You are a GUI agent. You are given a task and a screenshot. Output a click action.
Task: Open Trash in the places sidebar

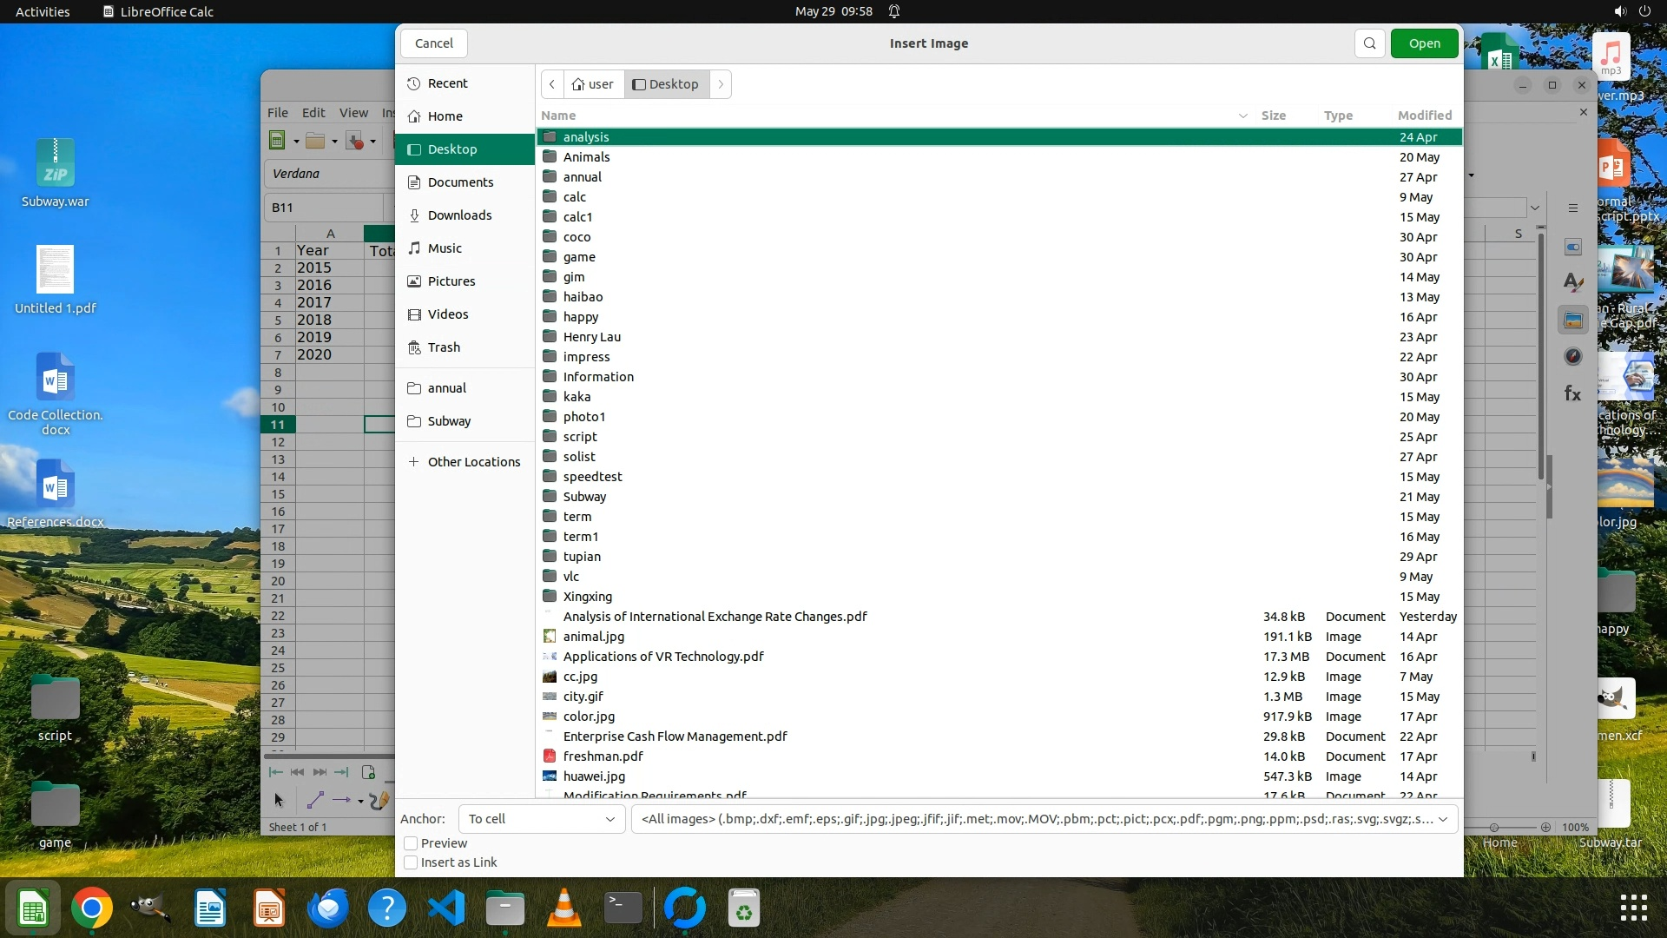(x=444, y=347)
